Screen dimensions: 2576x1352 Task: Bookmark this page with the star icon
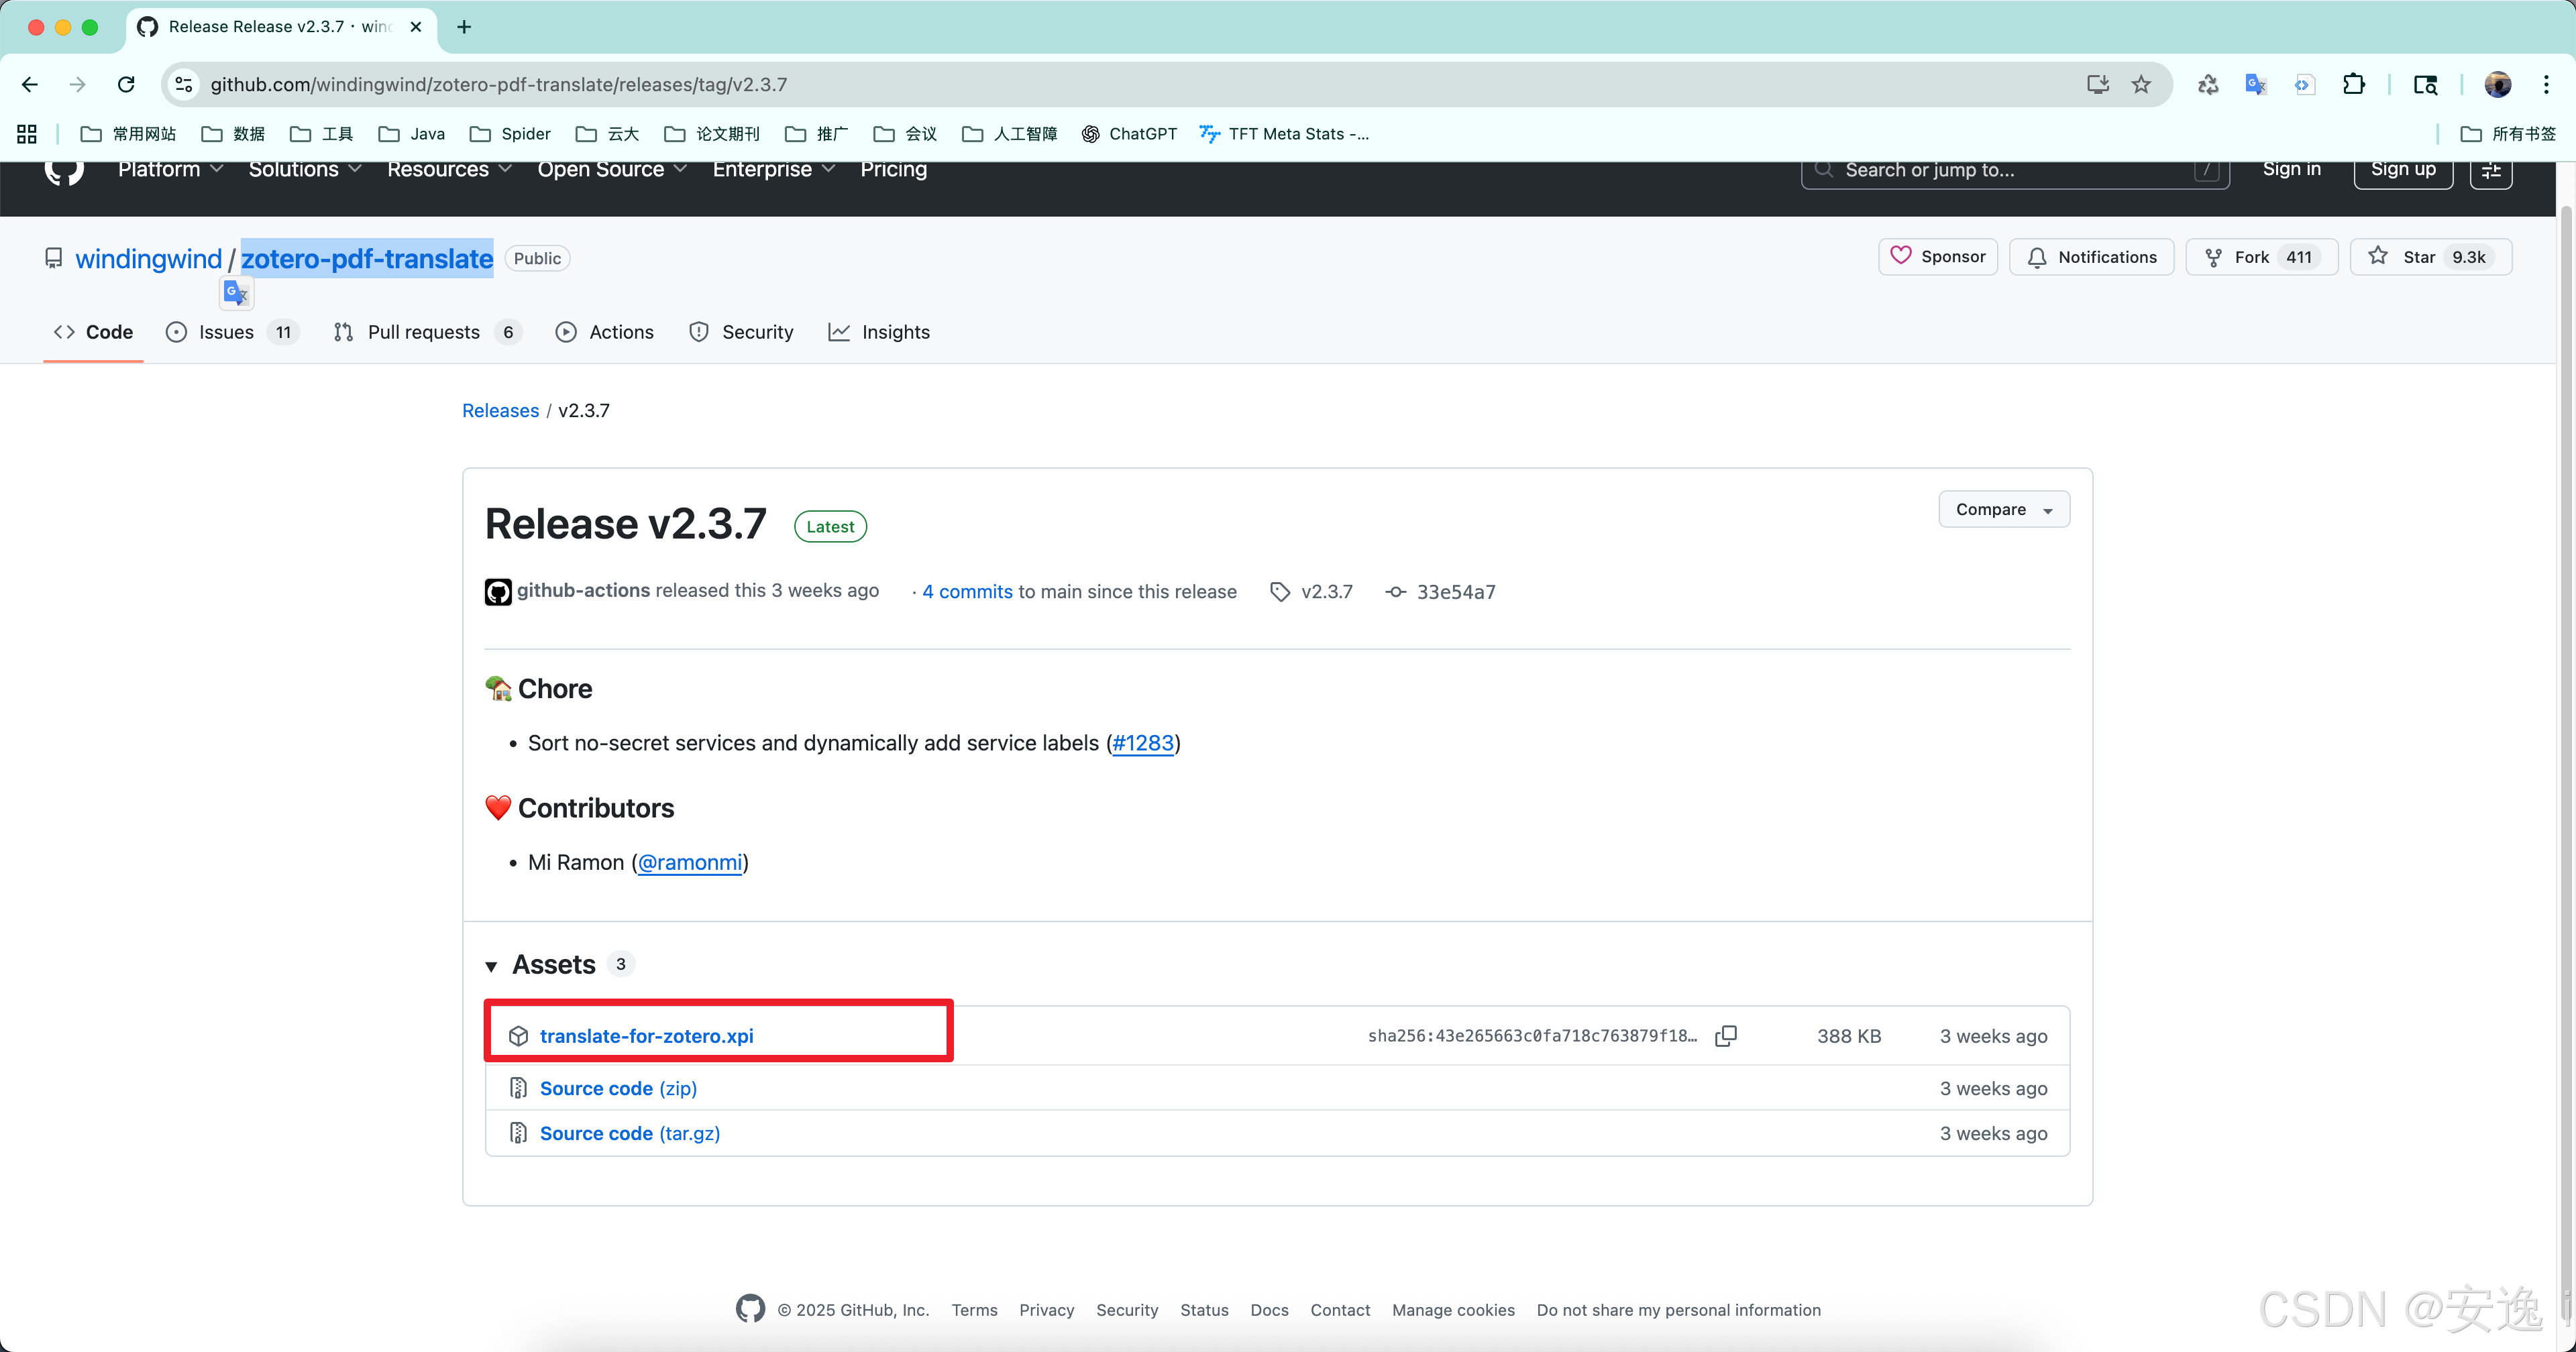tap(2141, 85)
